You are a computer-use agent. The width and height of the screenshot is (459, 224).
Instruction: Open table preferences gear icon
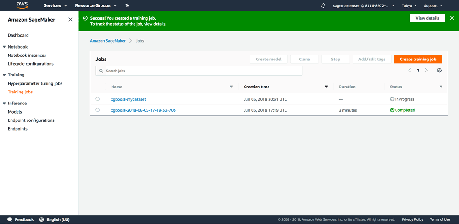tap(439, 71)
